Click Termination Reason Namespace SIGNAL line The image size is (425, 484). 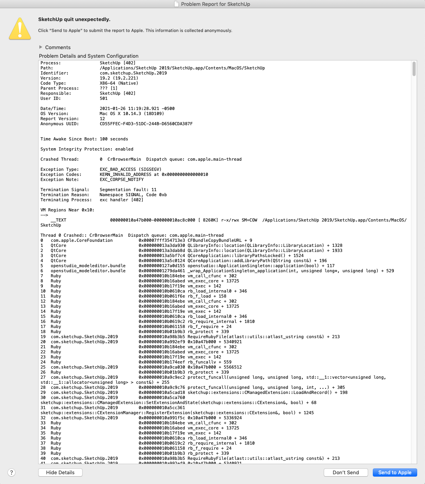coord(104,195)
